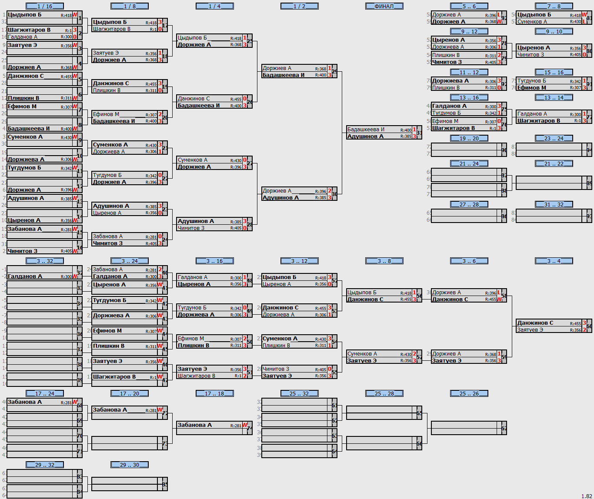Click the "5 .. 6" placement header
Image resolution: width=594 pixels, height=499 pixels.
(x=469, y=6)
